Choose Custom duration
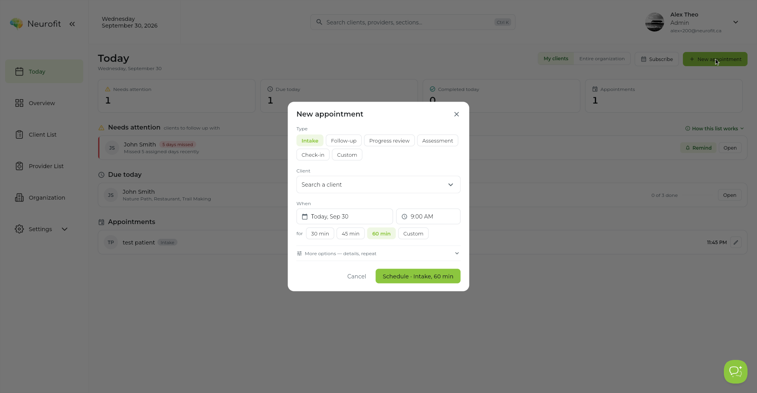 click(x=413, y=234)
